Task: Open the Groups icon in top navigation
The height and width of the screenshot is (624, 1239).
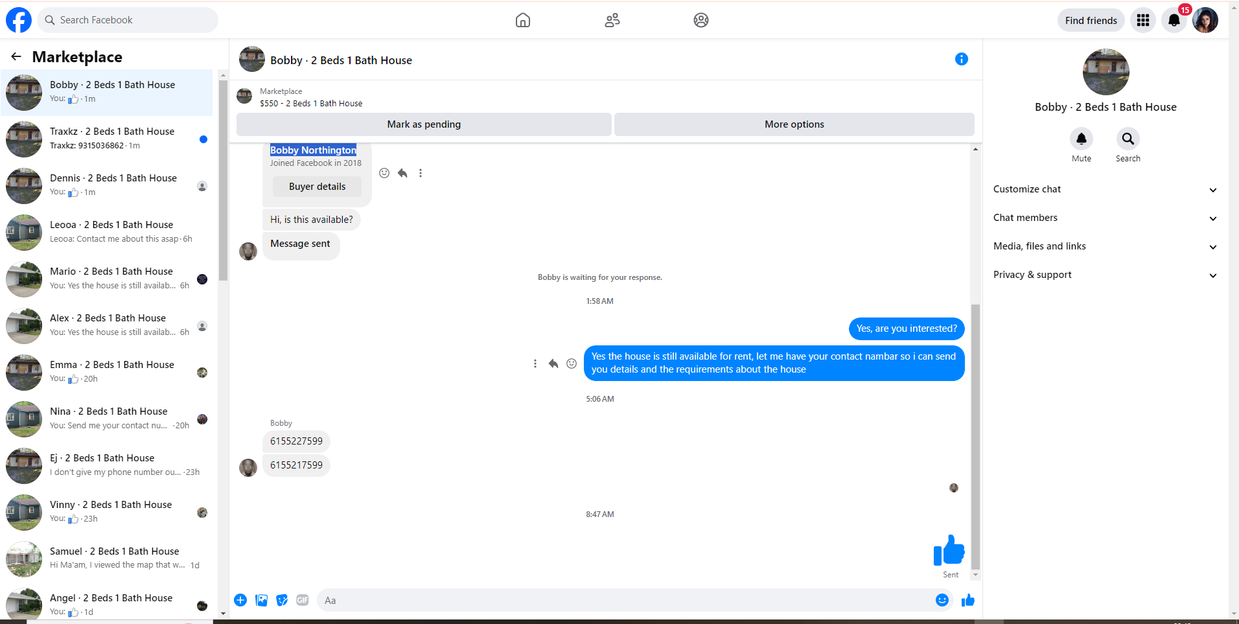Action: (701, 20)
